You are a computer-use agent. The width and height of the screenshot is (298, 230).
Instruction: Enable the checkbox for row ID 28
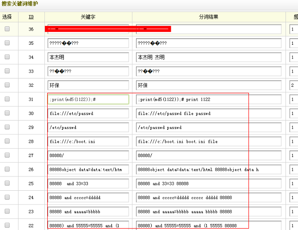click(x=7, y=141)
